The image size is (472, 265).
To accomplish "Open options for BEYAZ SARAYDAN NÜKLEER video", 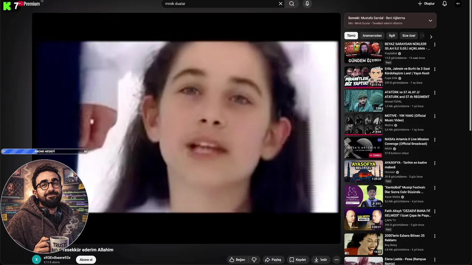I will coord(435,45).
